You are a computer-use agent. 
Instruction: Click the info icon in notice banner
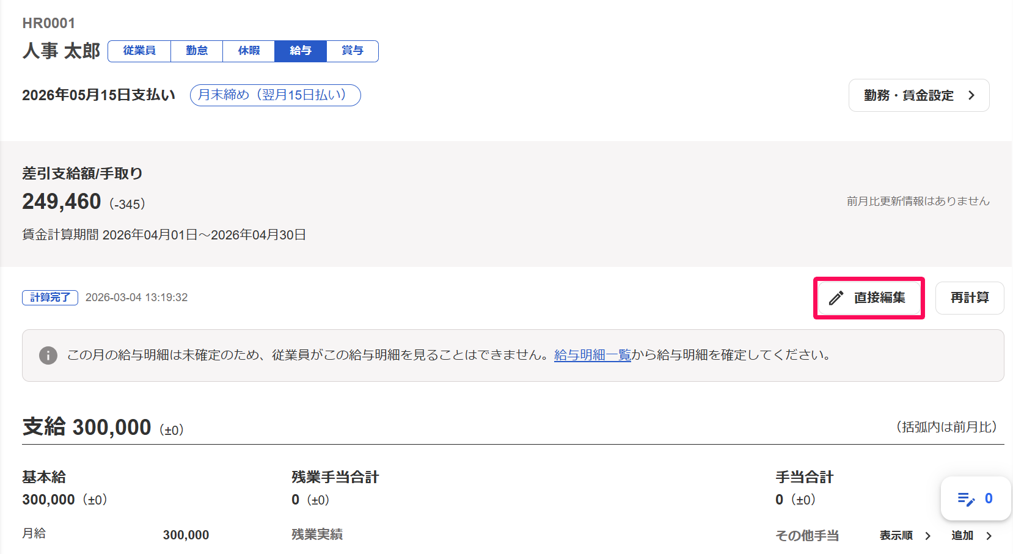tap(48, 355)
